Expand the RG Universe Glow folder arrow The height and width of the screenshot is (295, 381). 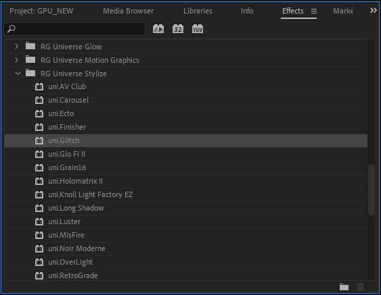[16, 47]
